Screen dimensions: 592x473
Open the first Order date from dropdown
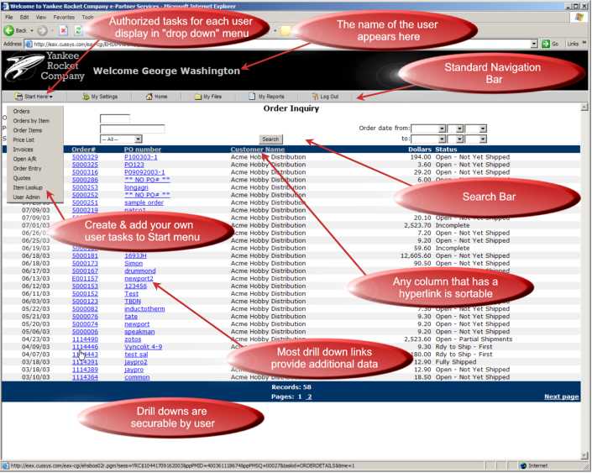coord(427,129)
